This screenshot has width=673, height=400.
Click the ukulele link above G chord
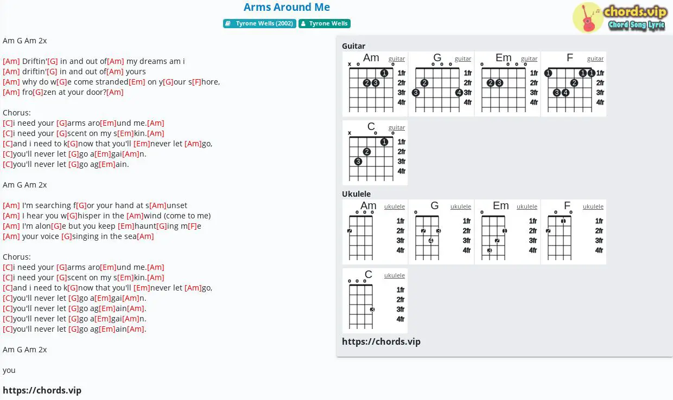point(461,207)
